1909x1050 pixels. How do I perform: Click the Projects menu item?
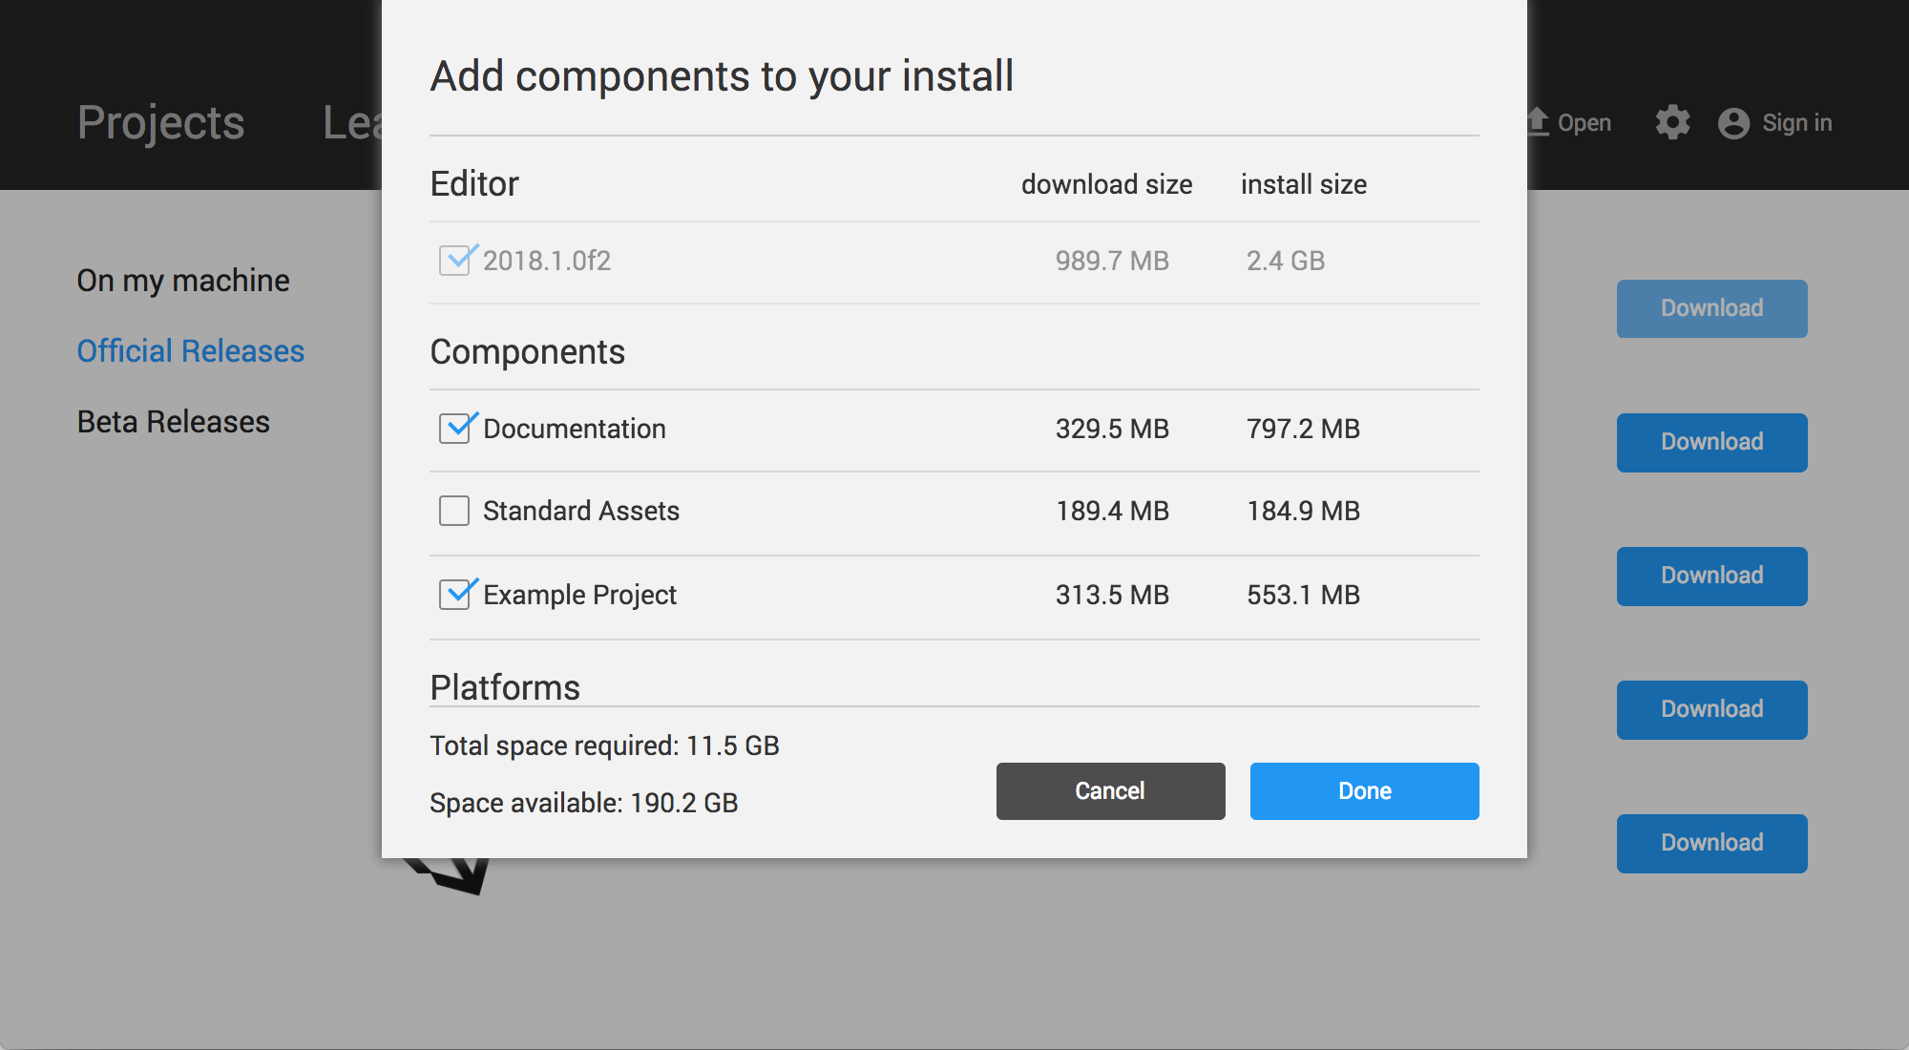pyautogui.click(x=160, y=123)
